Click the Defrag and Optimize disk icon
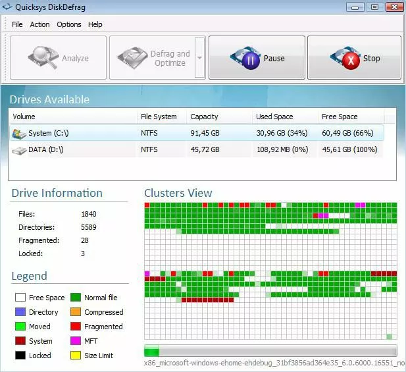Image resolution: width=406 pixels, height=372 pixels. [132, 57]
